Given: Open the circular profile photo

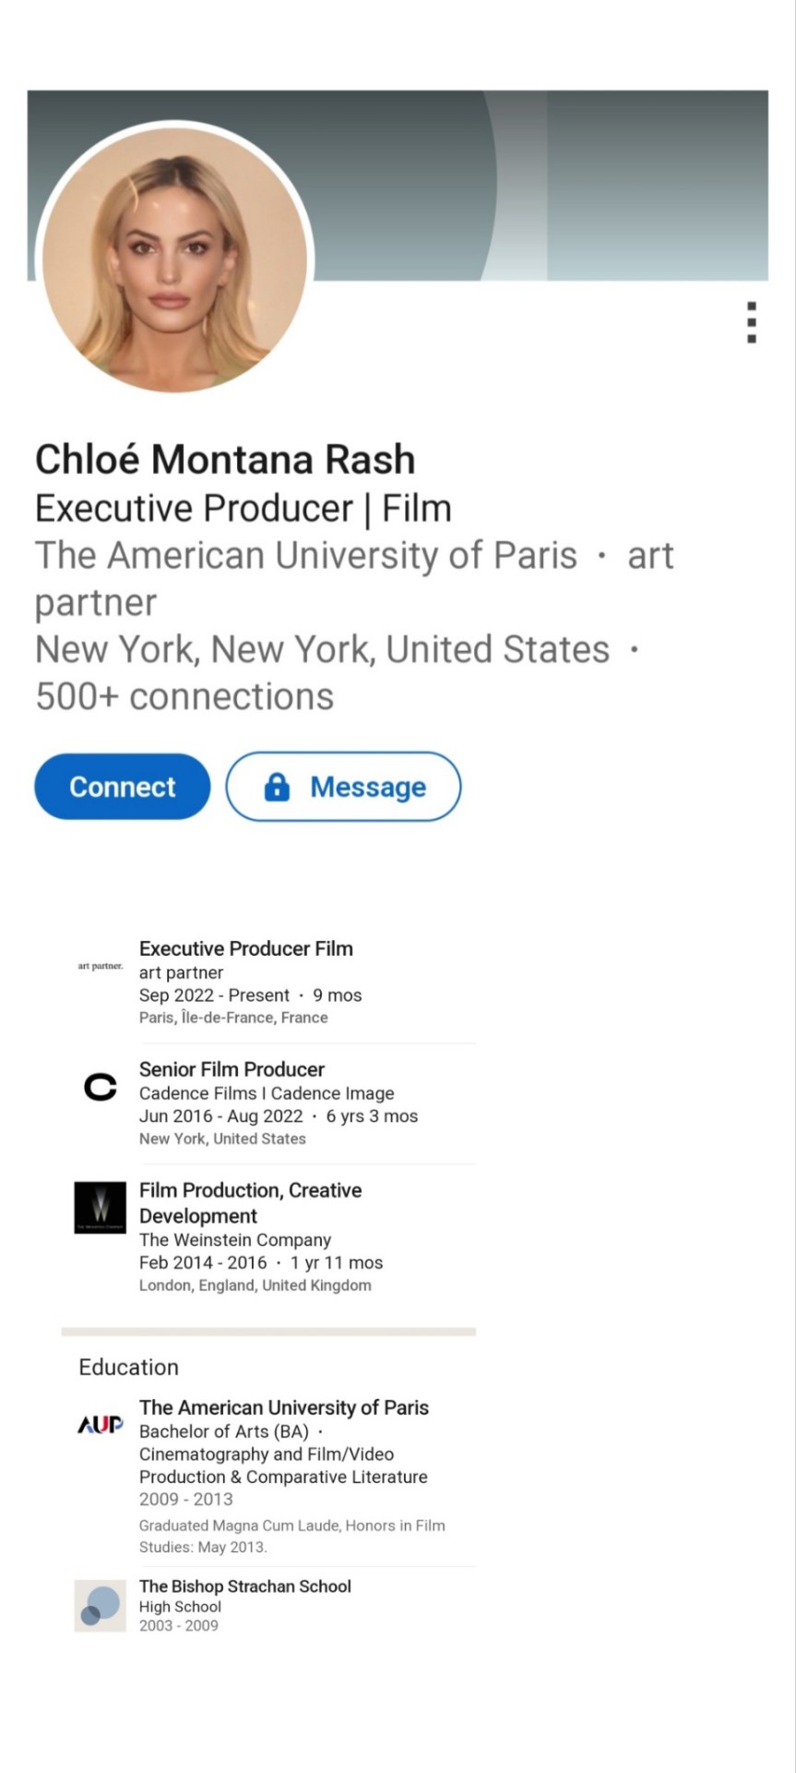Looking at the screenshot, I should click(175, 259).
